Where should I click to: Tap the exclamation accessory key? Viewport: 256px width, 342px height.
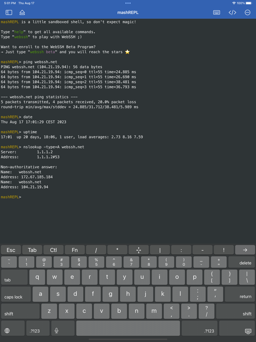click(224, 250)
